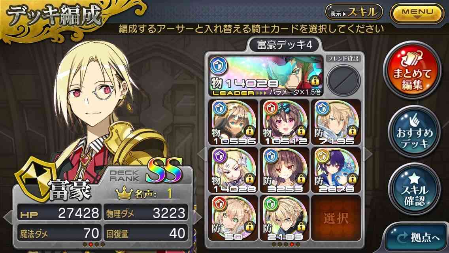Toggle display mode via 表示スキル button

(x=354, y=12)
